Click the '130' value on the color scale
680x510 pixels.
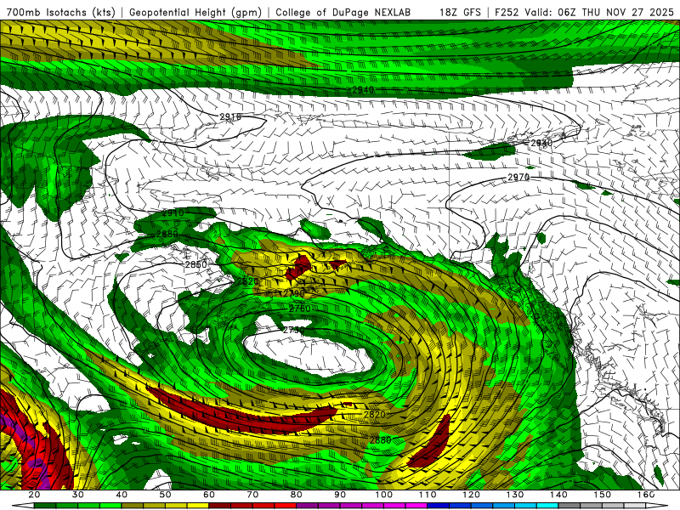pos(515,495)
